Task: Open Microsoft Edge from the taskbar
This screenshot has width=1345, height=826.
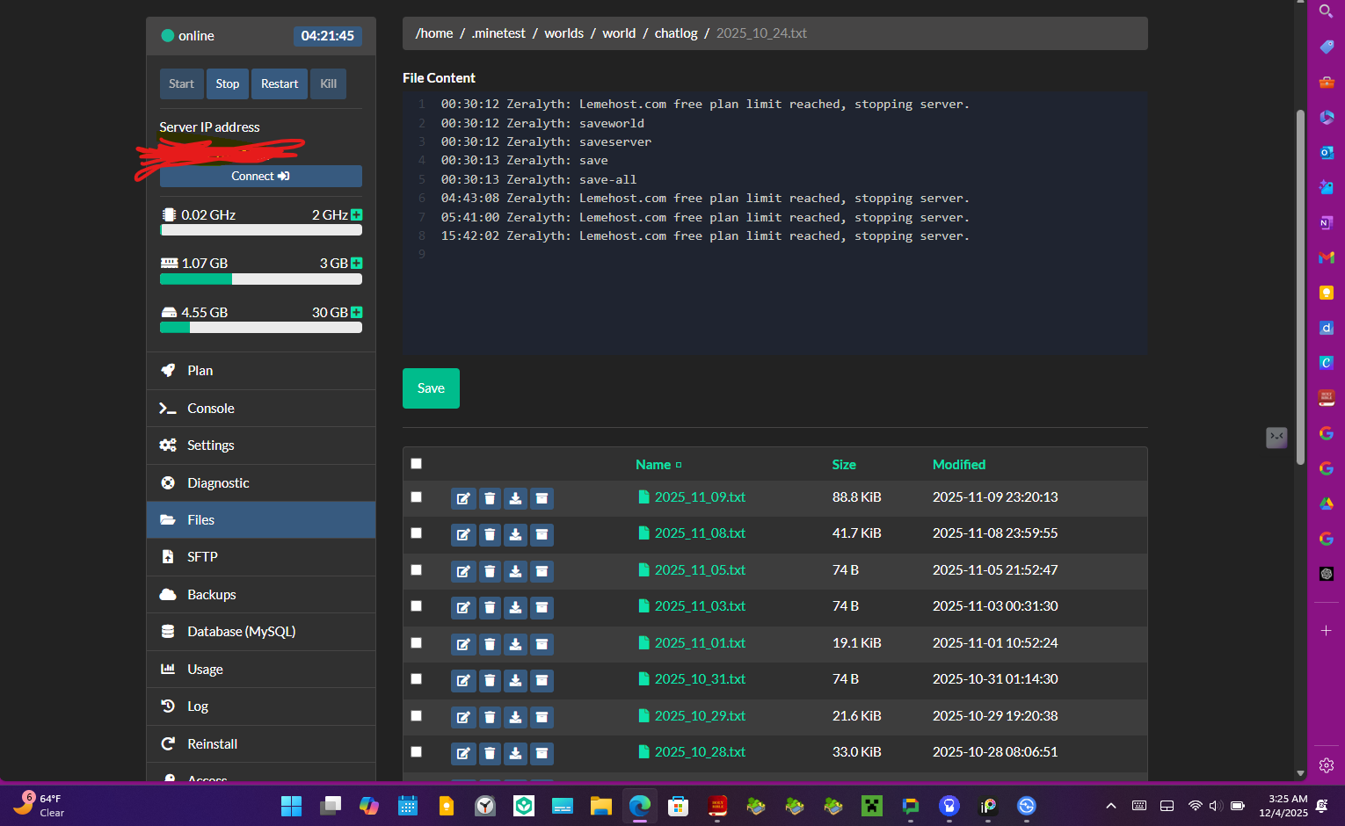Action: [640, 806]
